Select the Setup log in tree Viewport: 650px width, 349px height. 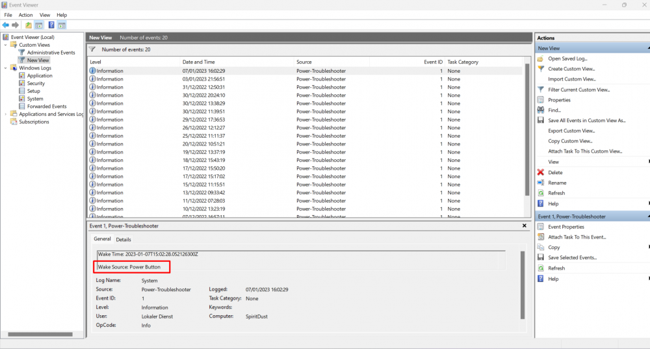pos(34,91)
